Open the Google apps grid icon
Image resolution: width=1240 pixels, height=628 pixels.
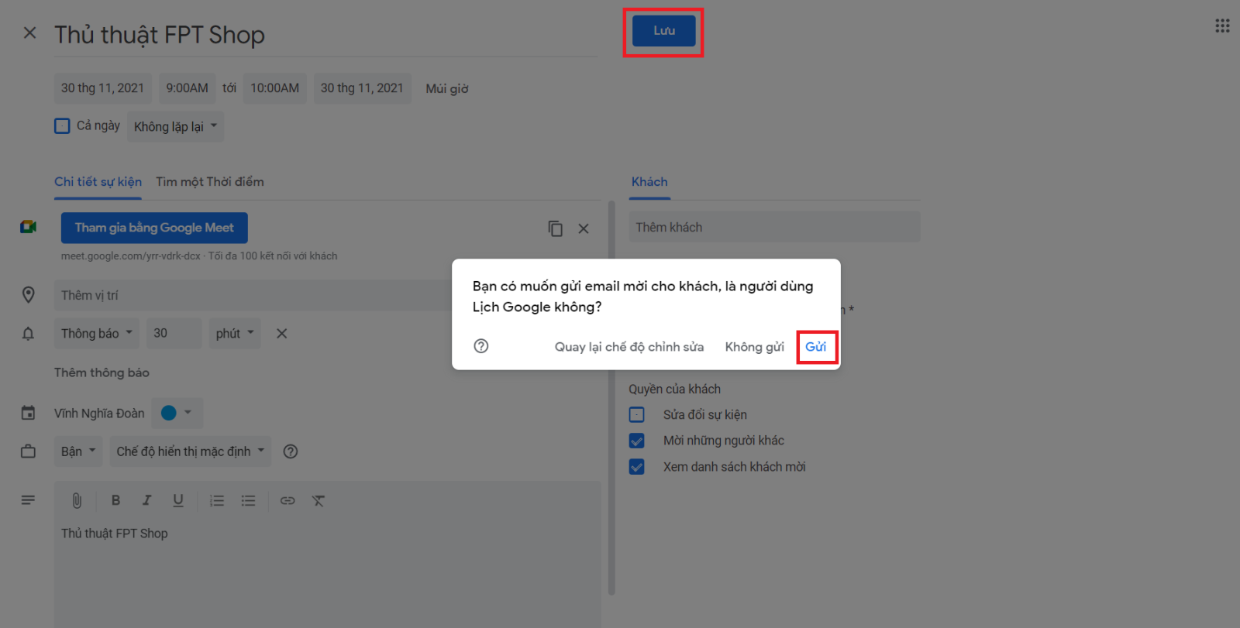coord(1222,26)
